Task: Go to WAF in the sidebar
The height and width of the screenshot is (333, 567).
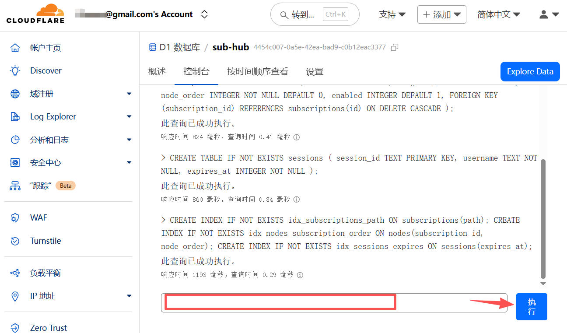Action: coord(38,217)
